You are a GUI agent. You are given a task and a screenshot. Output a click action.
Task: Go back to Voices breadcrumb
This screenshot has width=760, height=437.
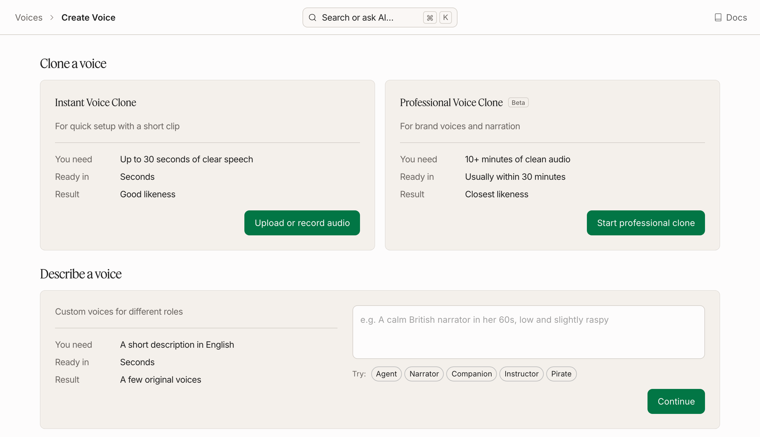29,17
